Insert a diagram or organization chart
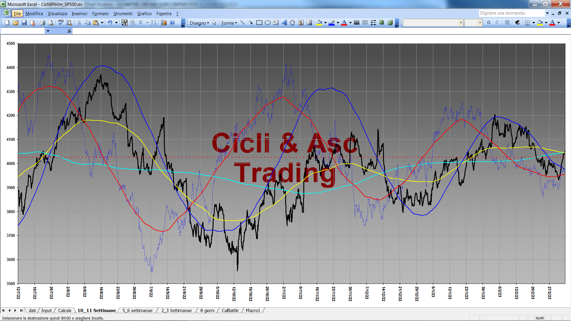Image resolution: width=571 pixels, height=321 pixels. point(293,23)
